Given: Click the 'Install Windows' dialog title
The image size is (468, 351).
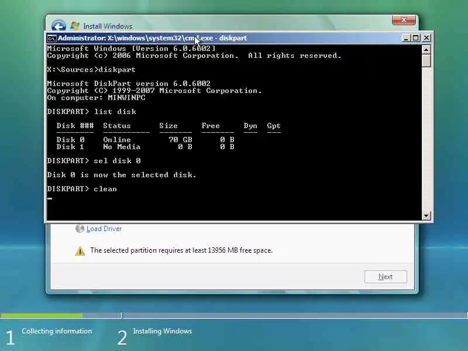Looking at the screenshot, I should click(108, 26).
